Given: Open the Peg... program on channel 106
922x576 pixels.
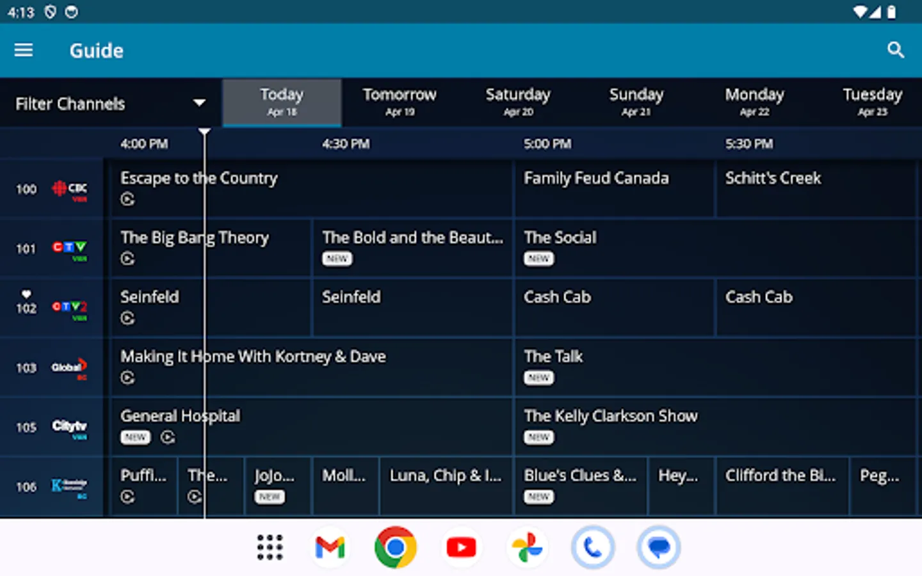Looking at the screenshot, I should 884,486.
